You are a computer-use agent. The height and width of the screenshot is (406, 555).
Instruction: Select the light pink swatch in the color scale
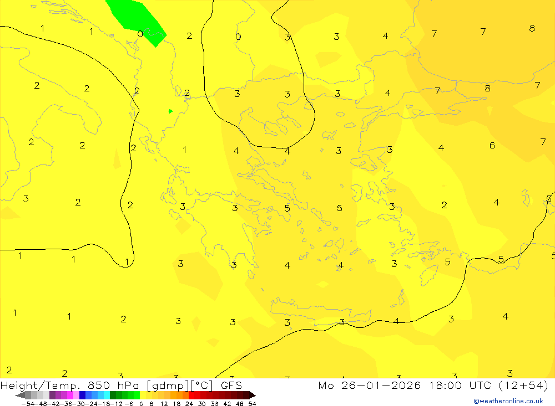click(77, 395)
